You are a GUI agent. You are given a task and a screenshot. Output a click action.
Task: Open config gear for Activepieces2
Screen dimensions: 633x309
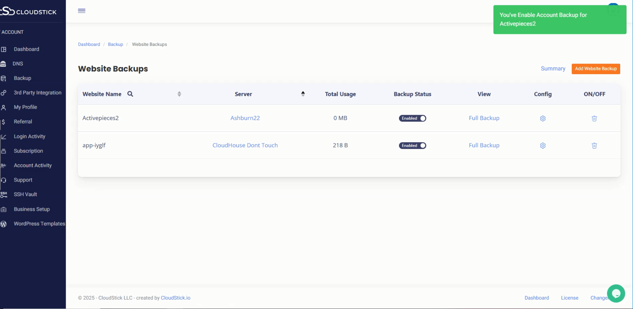pyautogui.click(x=542, y=118)
